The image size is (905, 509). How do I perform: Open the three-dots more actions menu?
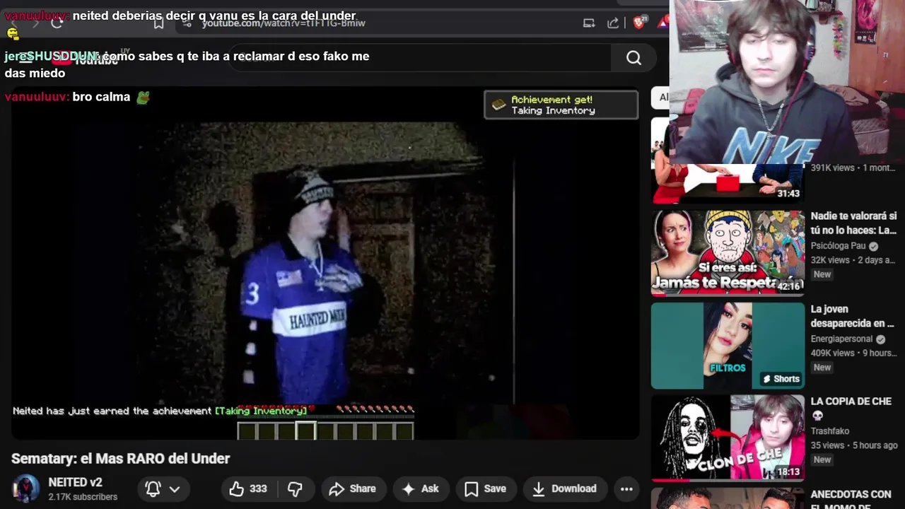[x=626, y=488]
